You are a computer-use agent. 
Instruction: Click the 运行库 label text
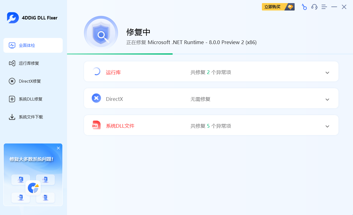(x=113, y=72)
